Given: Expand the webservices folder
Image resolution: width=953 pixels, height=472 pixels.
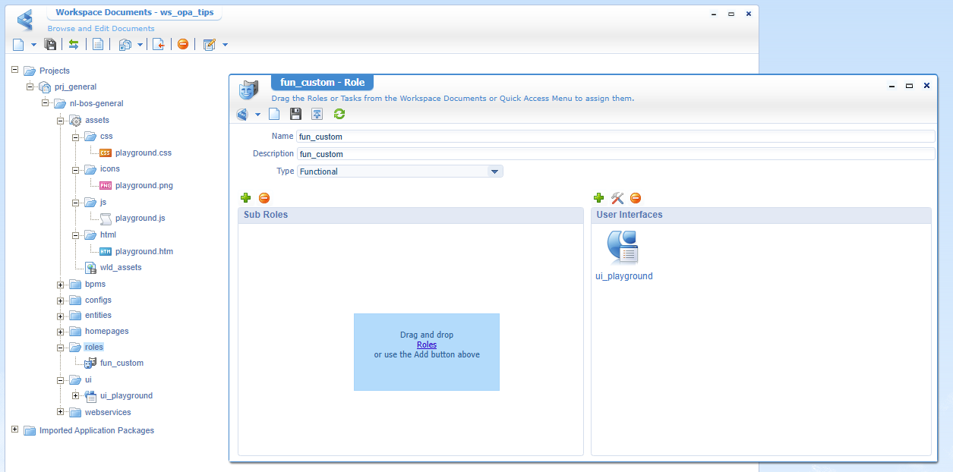Looking at the screenshot, I should click(61, 412).
